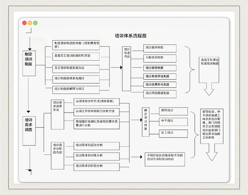This screenshot has width=248, height=195.
Task: Select the 培训风险规避制度 box
Action: 160,93
